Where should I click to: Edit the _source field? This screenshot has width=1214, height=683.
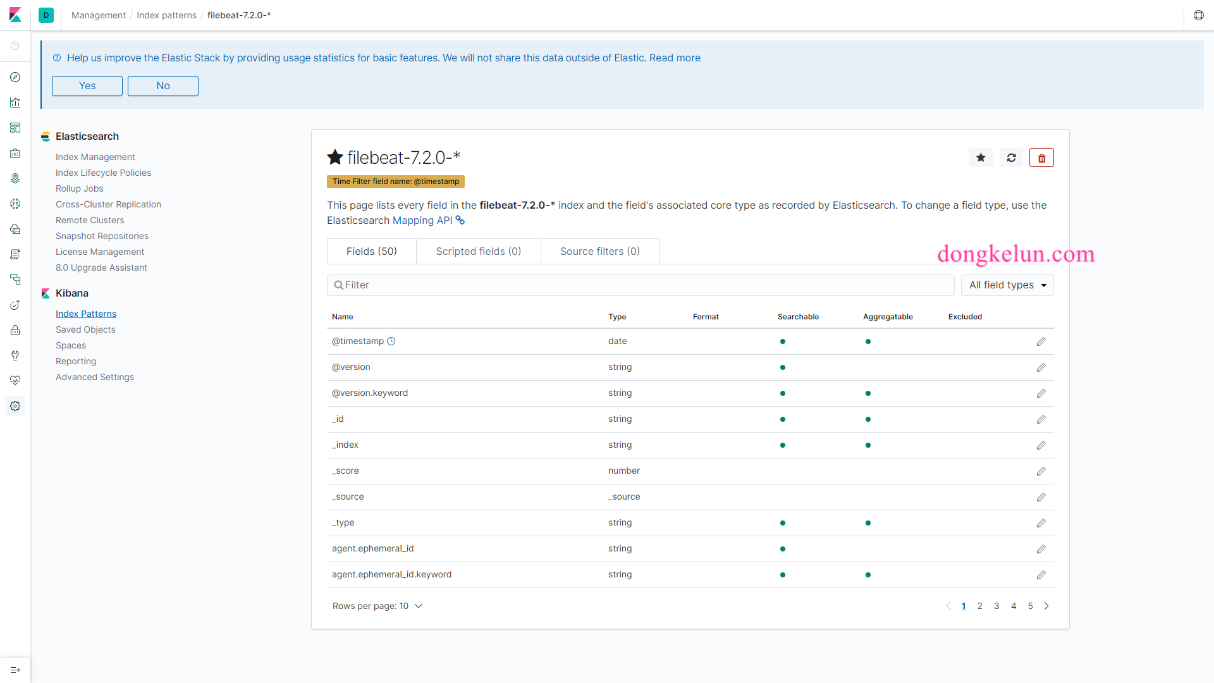coord(1041,497)
